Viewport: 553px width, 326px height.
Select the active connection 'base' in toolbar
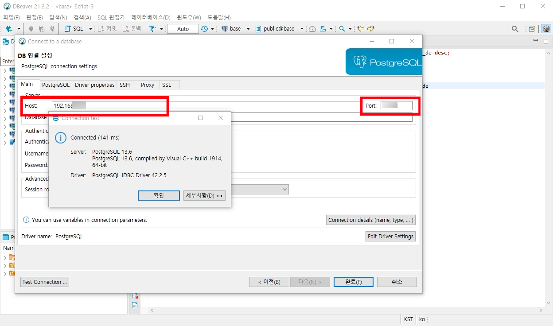[231, 29]
